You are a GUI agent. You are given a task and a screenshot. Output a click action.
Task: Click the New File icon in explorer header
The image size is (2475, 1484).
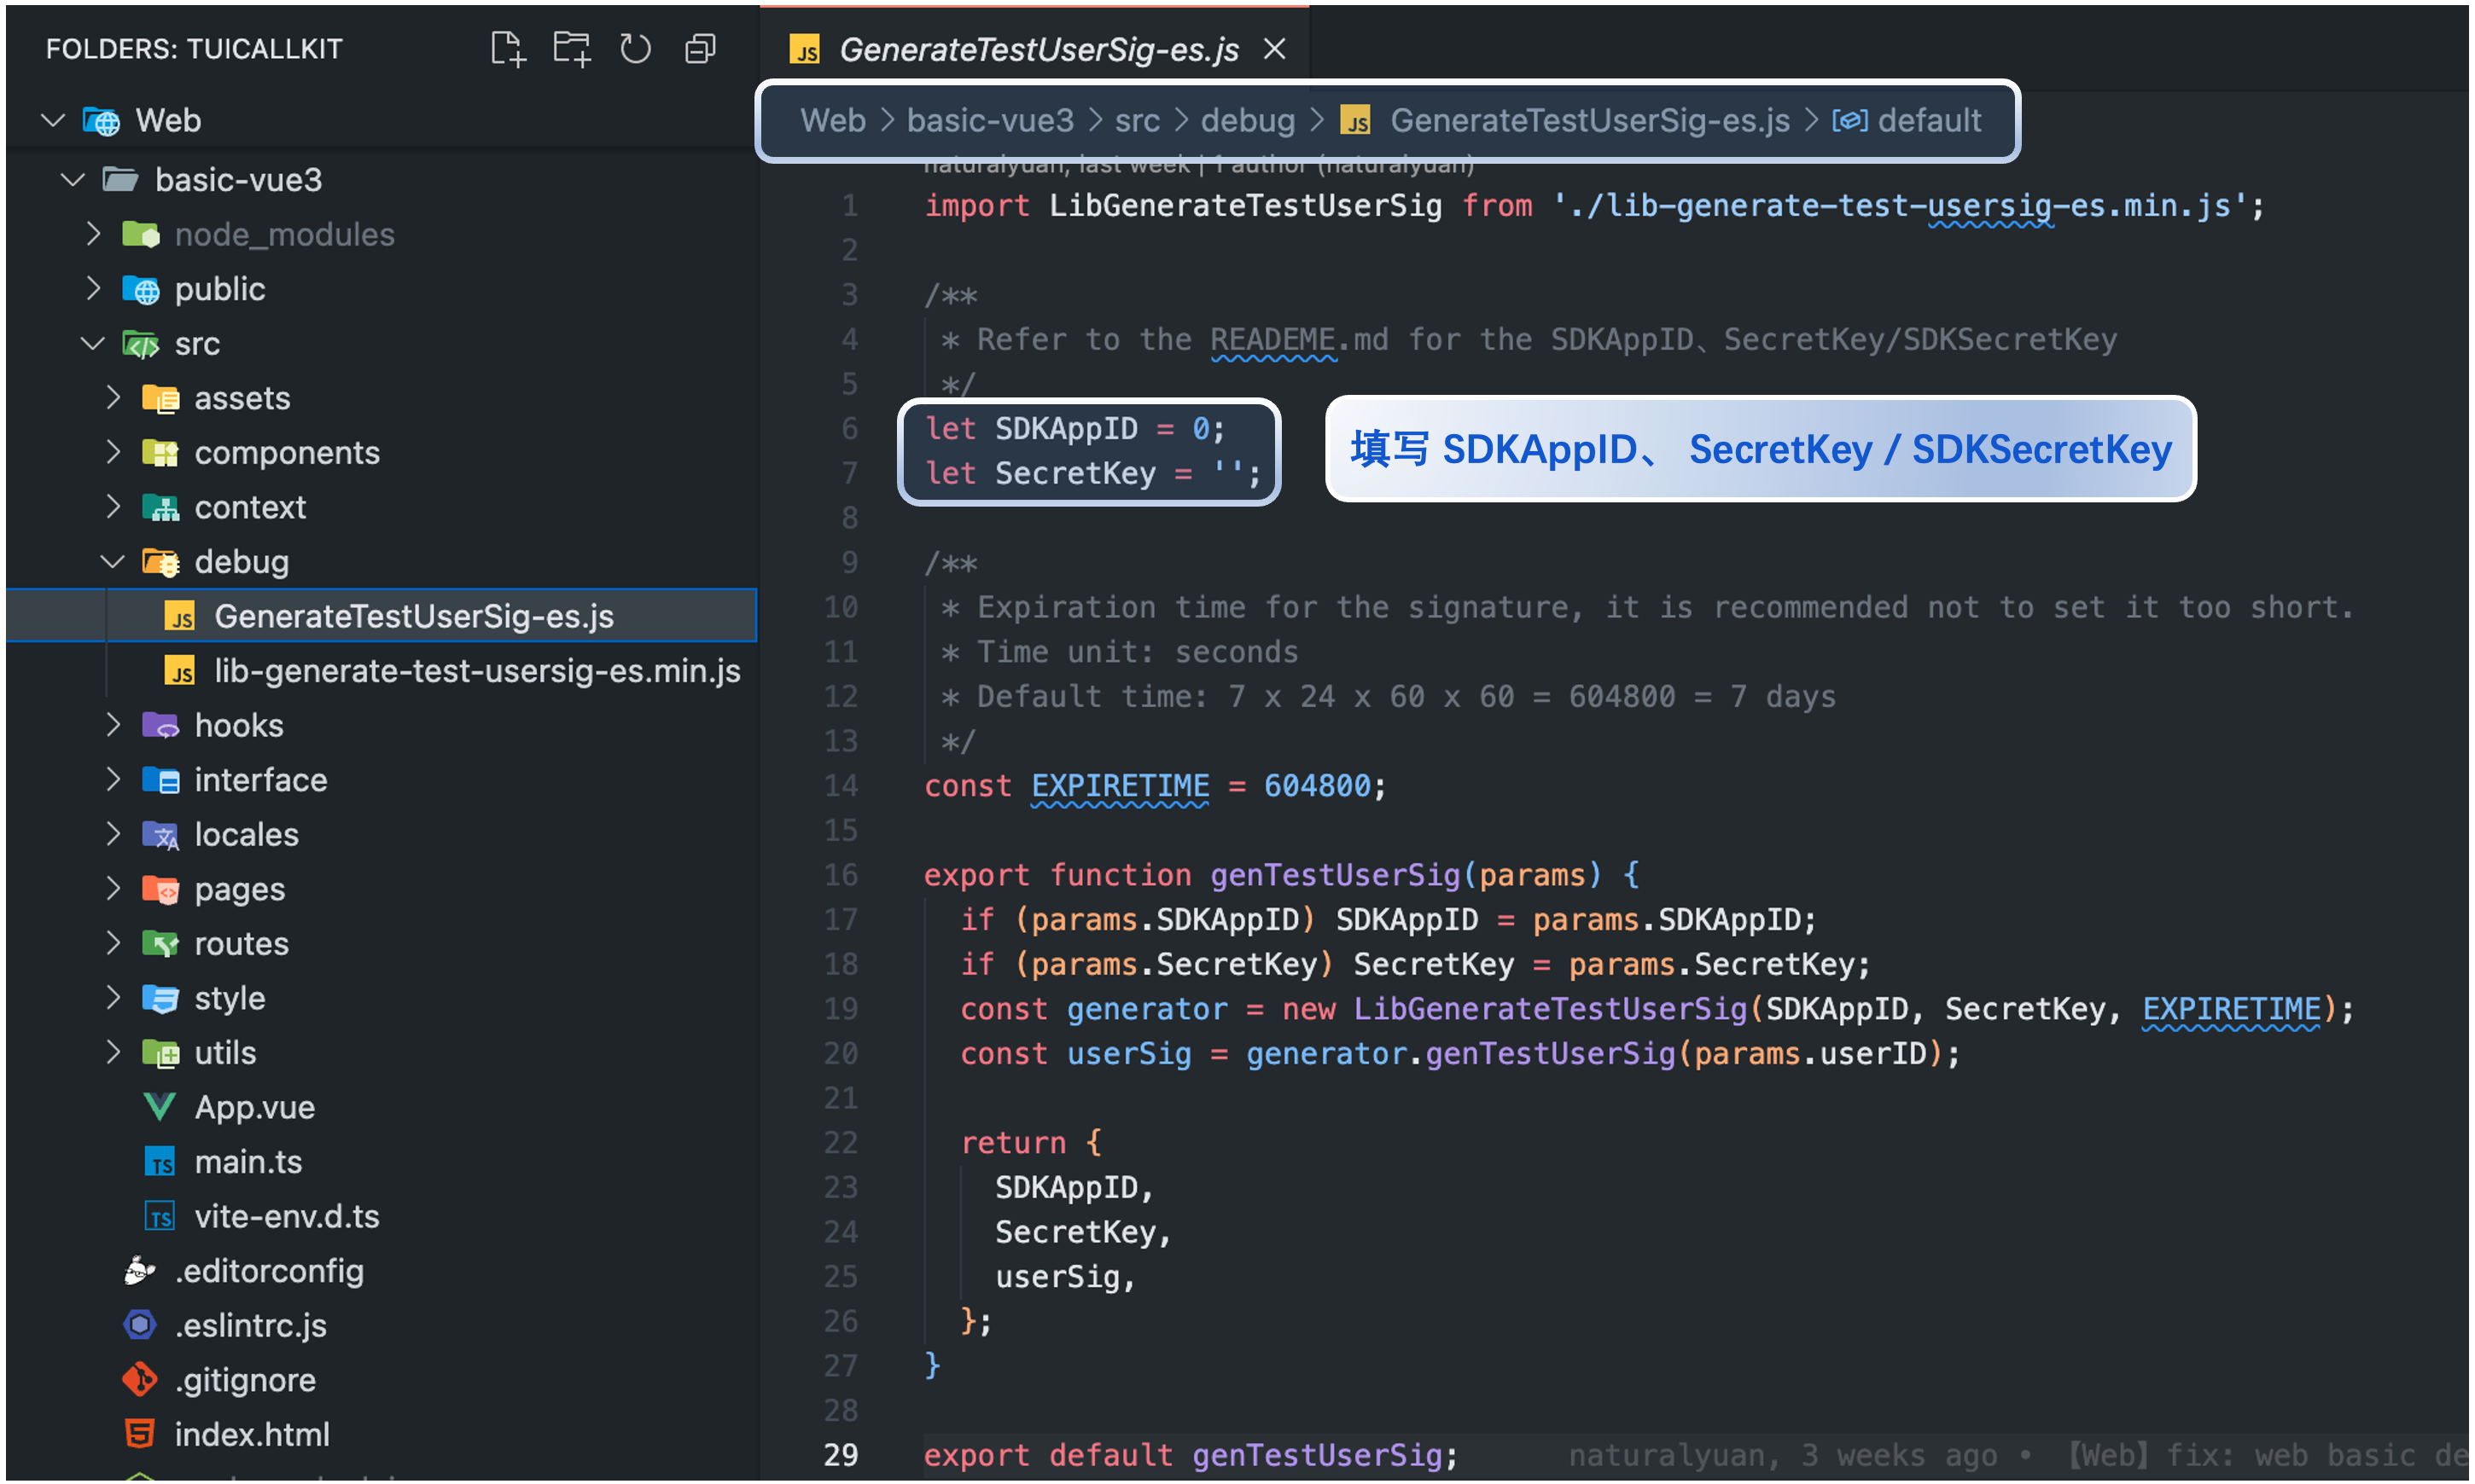tap(507, 48)
